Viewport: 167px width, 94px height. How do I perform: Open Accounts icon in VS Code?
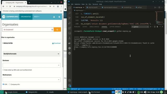(x=69, y=80)
